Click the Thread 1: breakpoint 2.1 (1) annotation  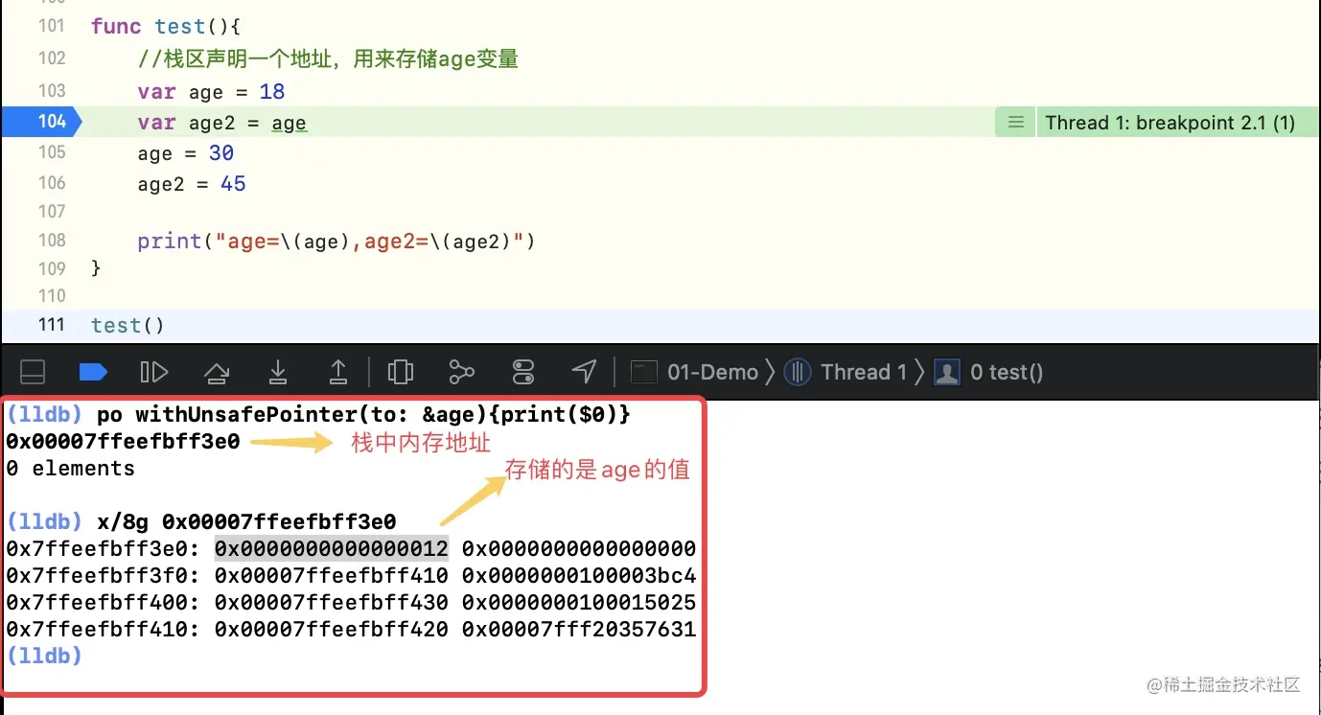pyautogui.click(x=1170, y=123)
